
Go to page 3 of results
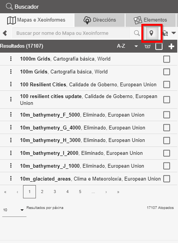point(55,192)
